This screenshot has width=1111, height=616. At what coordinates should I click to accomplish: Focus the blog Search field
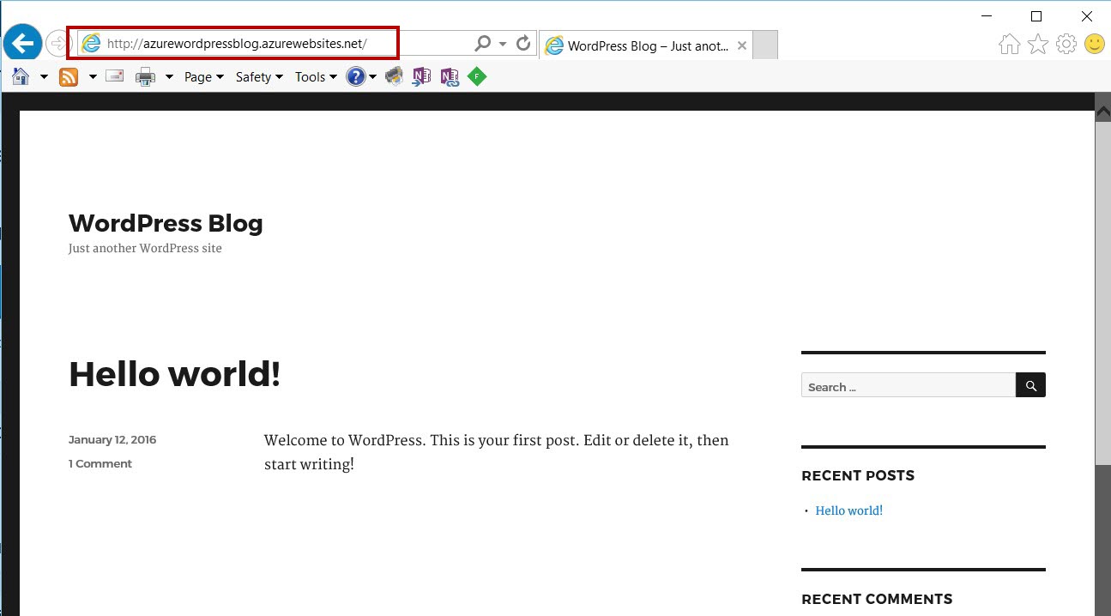coord(909,385)
